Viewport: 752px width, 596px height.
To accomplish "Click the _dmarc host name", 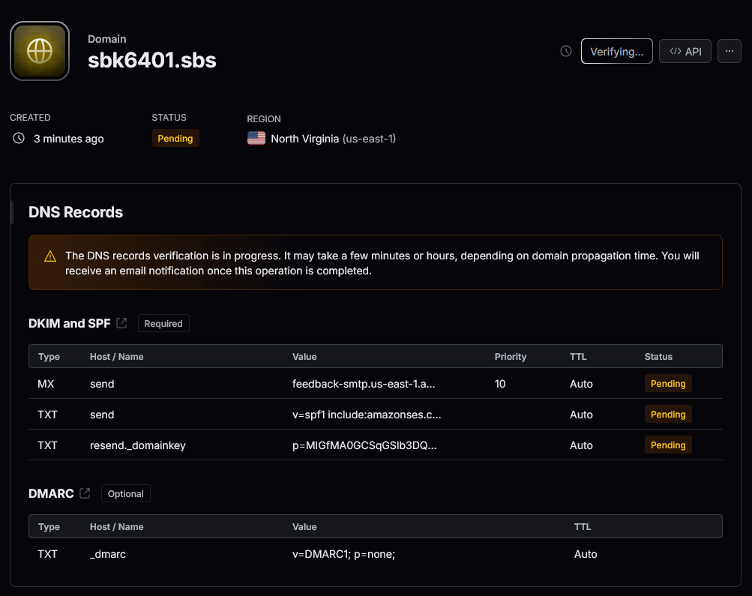I will [108, 554].
